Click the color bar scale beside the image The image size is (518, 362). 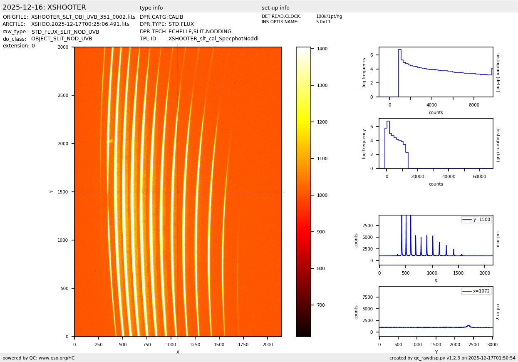tap(303, 192)
